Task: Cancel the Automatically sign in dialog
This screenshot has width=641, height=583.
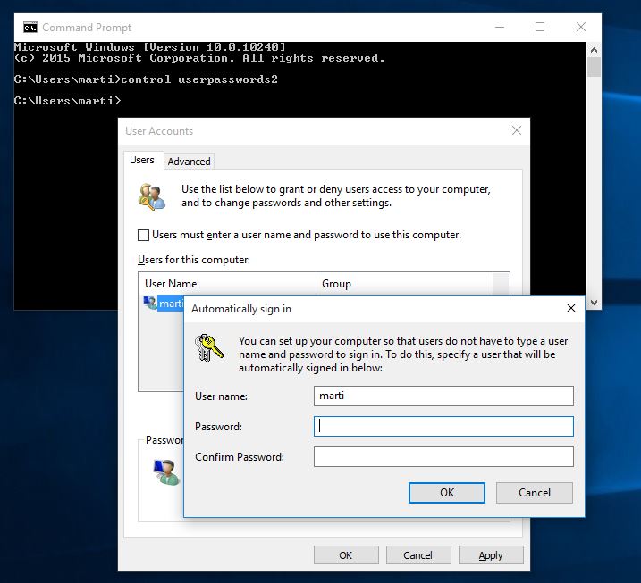Action: coord(535,492)
